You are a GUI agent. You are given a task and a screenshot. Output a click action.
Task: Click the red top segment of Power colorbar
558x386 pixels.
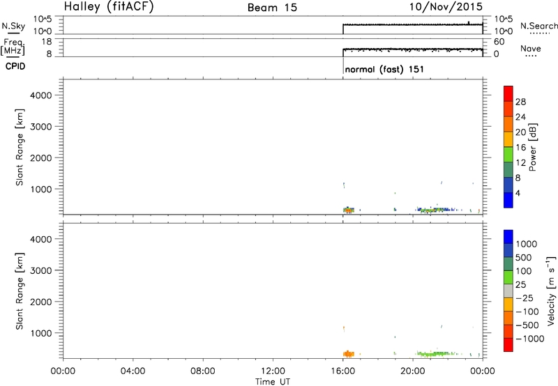point(508,93)
